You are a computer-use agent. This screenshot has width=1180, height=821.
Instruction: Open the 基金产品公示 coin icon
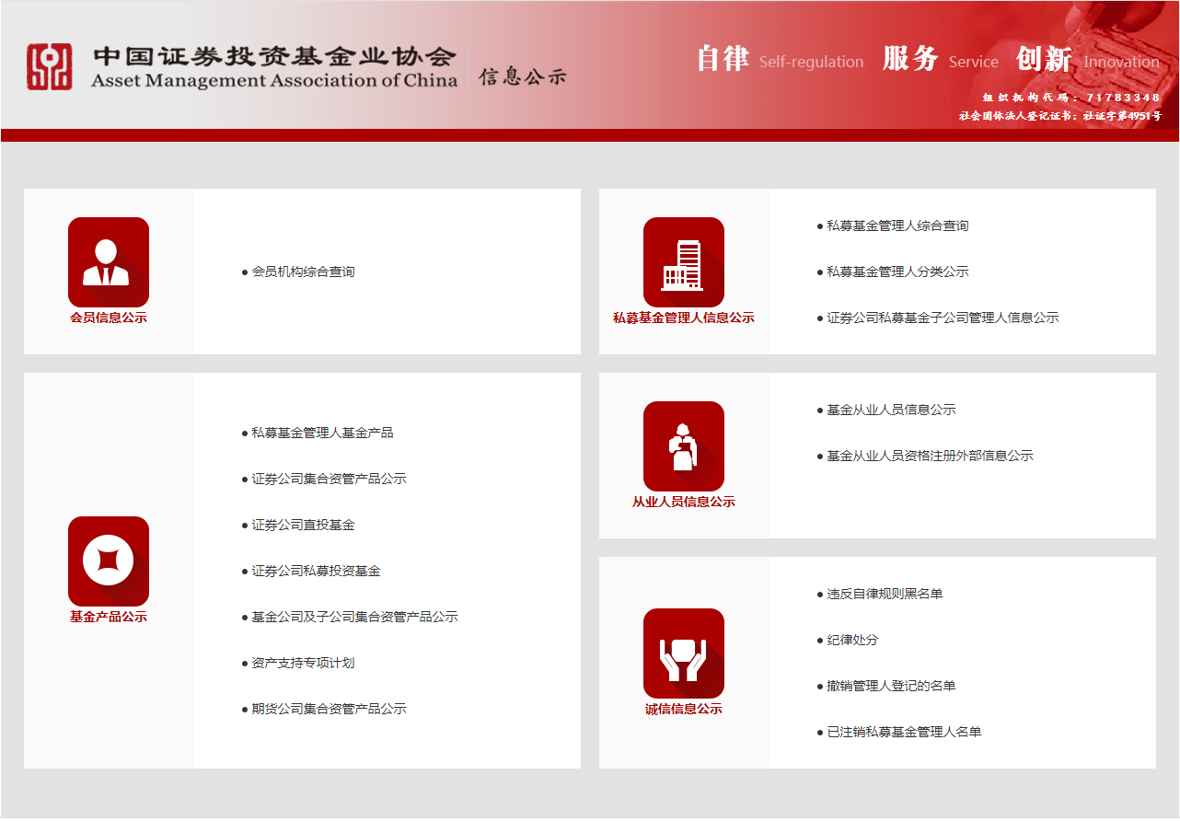(109, 561)
